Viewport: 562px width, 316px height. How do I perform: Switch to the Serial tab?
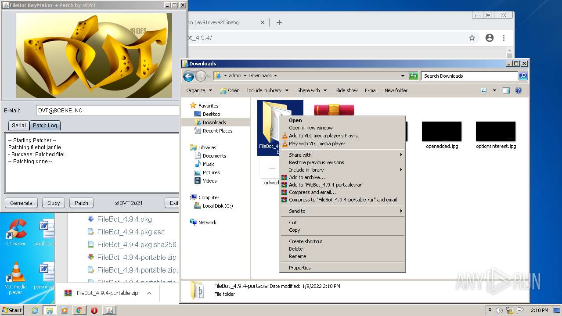tap(18, 126)
